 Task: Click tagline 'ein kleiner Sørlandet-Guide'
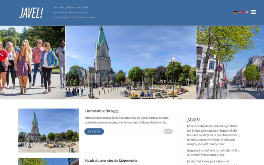click(70, 12)
